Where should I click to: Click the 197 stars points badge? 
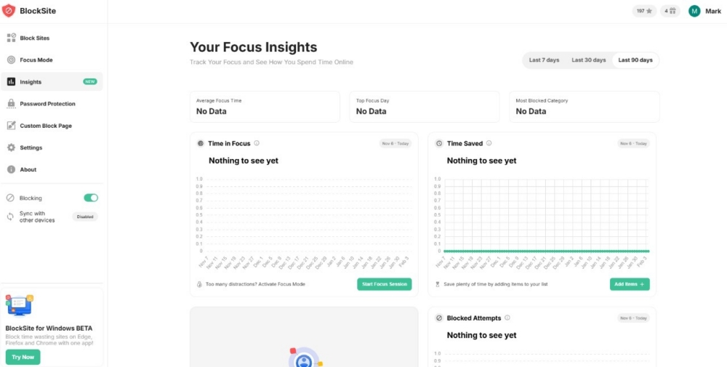click(644, 11)
